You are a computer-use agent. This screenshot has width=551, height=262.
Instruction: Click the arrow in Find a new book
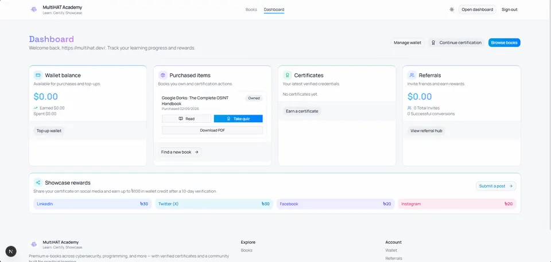coord(197,152)
